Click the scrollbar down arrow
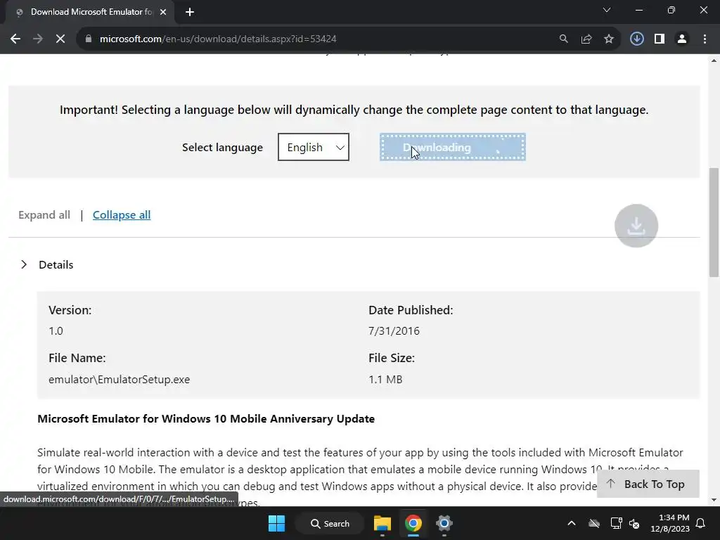720x540 pixels. pyautogui.click(x=714, y=500)
